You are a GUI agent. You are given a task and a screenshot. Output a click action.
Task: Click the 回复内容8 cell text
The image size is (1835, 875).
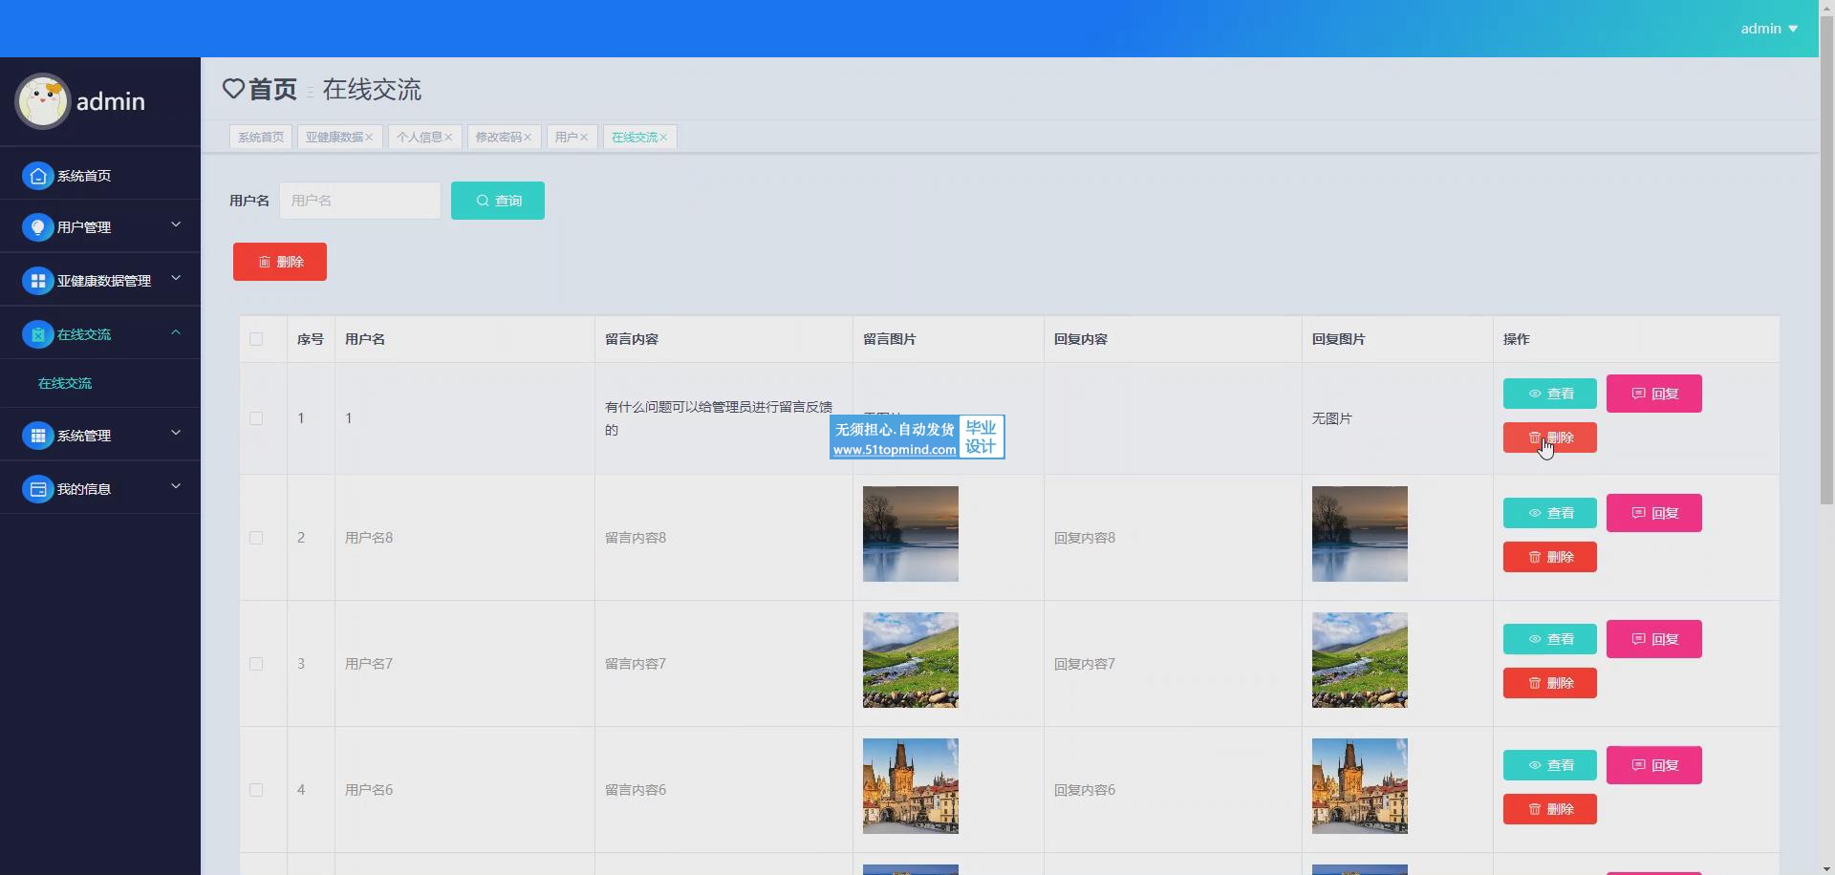coord(1085,538)
